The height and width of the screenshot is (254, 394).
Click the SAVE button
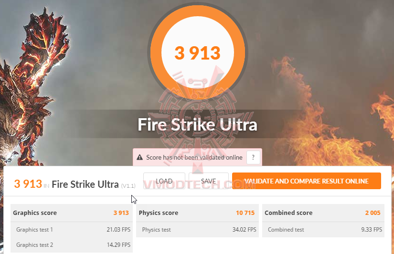pos(209,181)
